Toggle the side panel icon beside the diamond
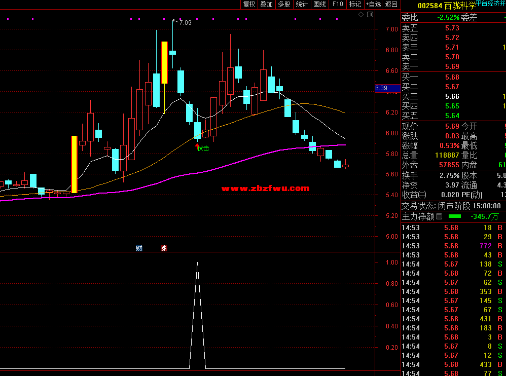The height and width of the screenshot is (376, 506). [370, 15]
